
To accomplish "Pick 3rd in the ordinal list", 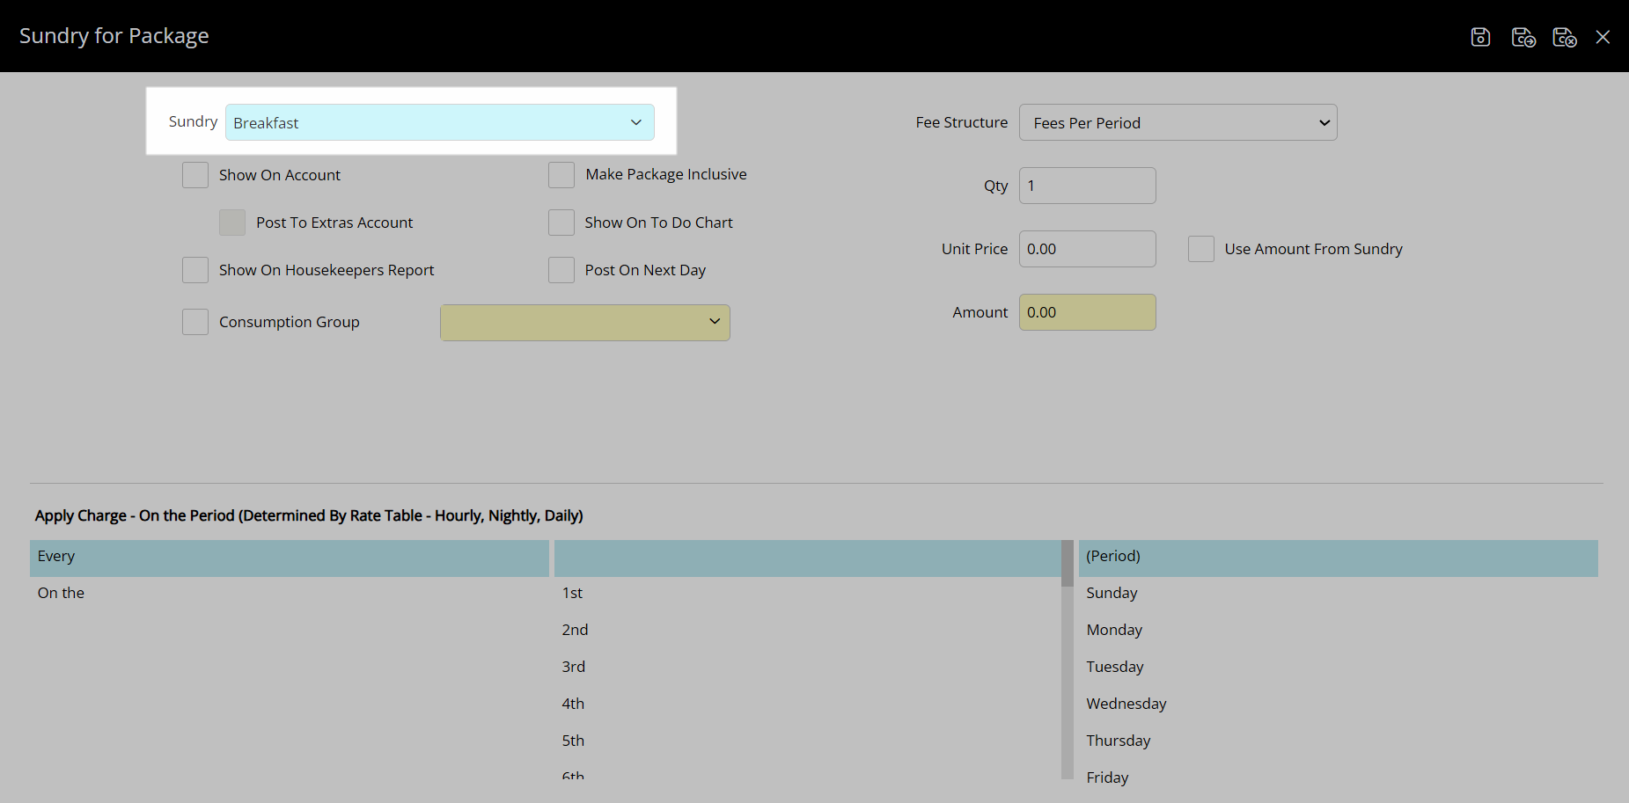I will point(574,667).
